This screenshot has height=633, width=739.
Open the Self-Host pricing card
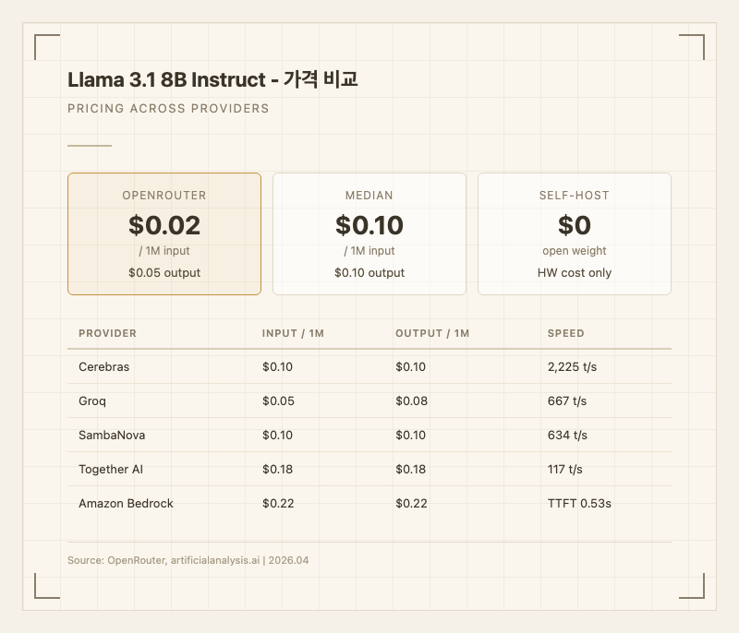pos(575,233)
